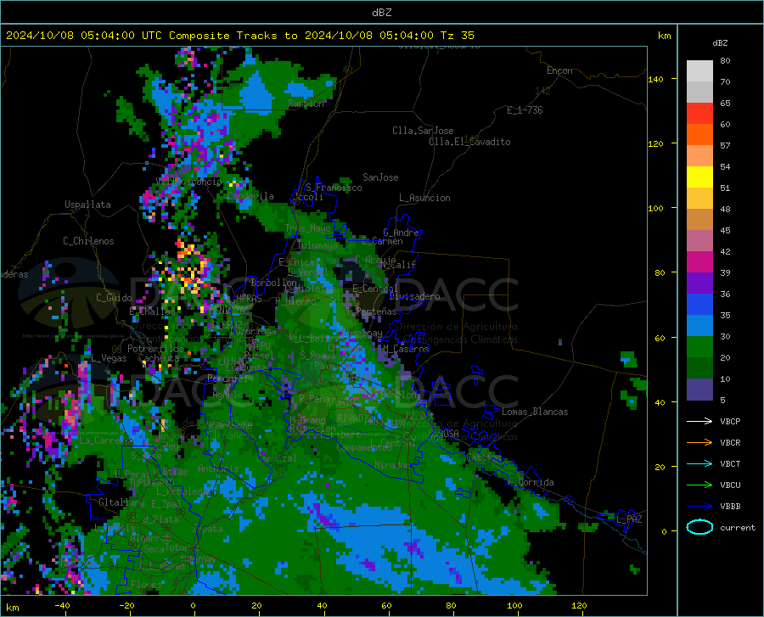This screenshot has width=764, height=617.
Task: Select the red 60-65 dBZ swatch
Action: coord(699,114)
